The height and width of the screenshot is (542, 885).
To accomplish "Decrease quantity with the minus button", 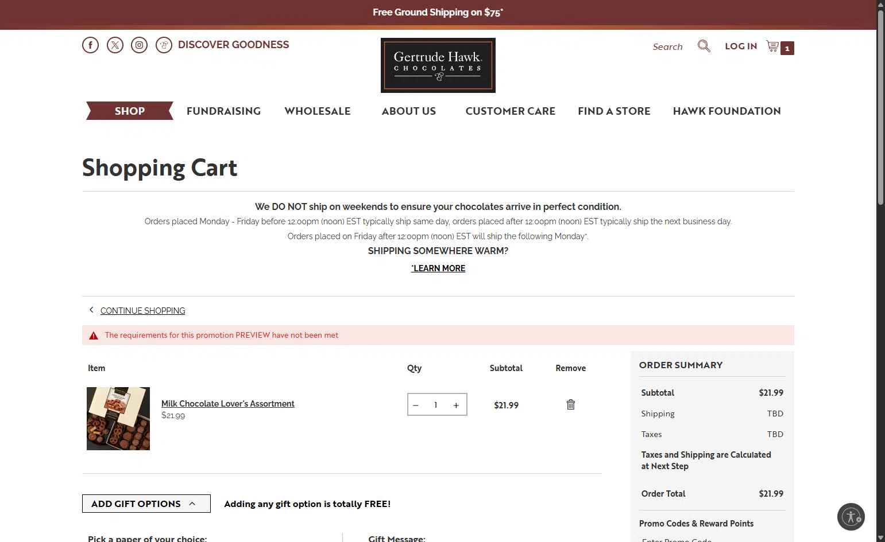I will pyautogui.click(x=416, y=405).
